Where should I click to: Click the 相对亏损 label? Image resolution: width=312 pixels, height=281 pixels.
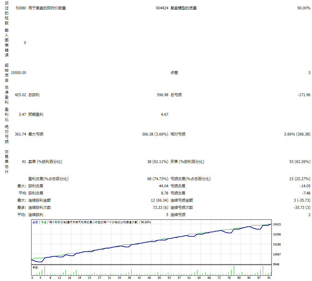click(178, 134)
